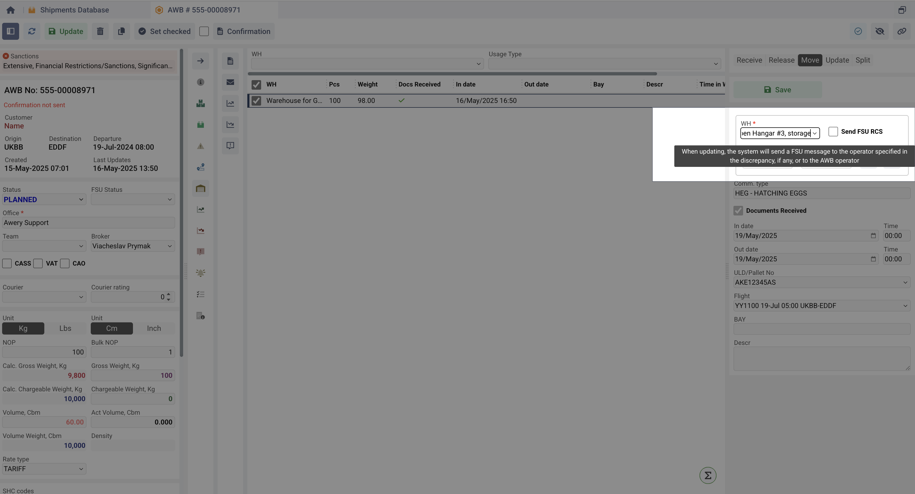Click the Confirmation button

[244, 31]
